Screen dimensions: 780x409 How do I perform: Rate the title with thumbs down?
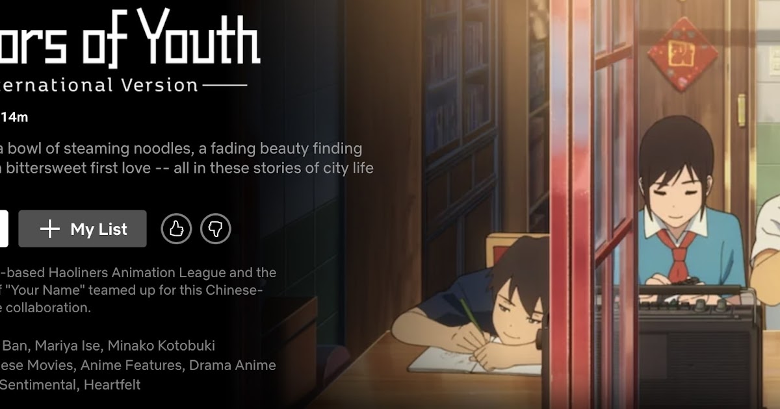coord(215,229)
